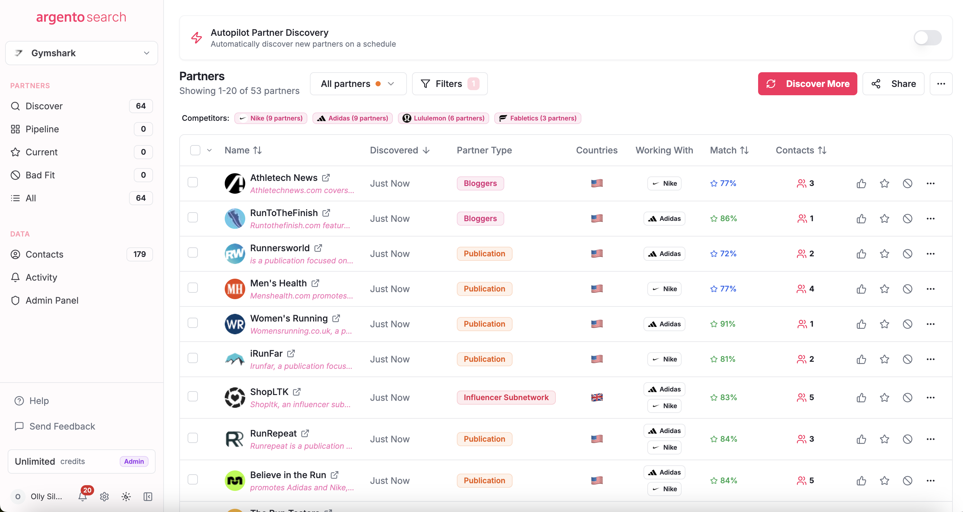Viewport: 963px width, 512px height.
Task: Check the ShopLTK row checkbox
Action: point(192,396)
